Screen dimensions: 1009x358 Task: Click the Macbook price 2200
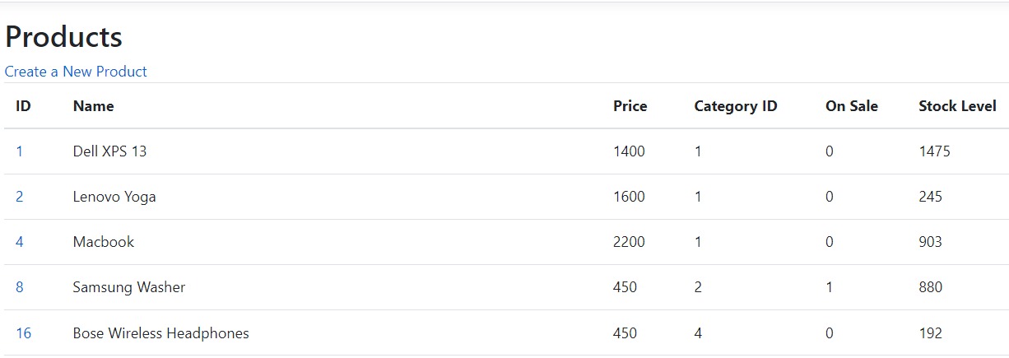click(630, 242)
